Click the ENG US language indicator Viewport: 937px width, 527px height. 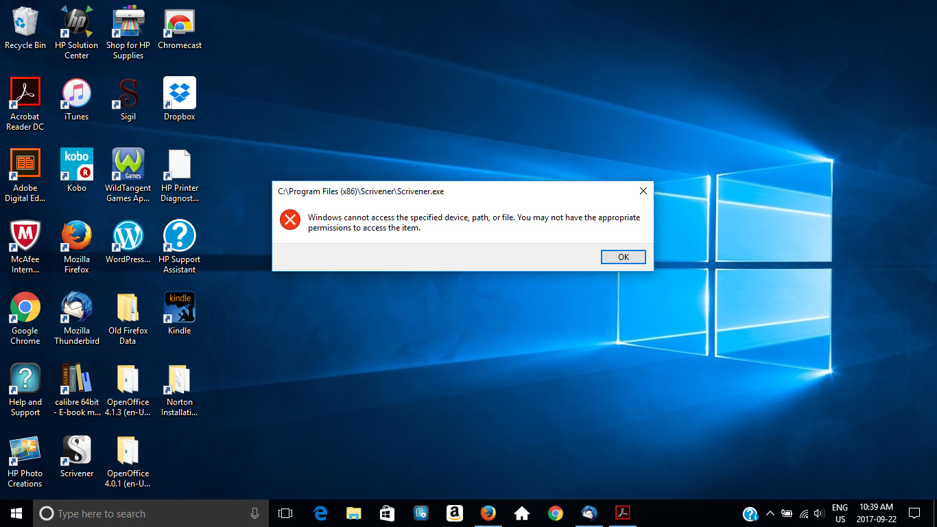(x=840, y=513)
